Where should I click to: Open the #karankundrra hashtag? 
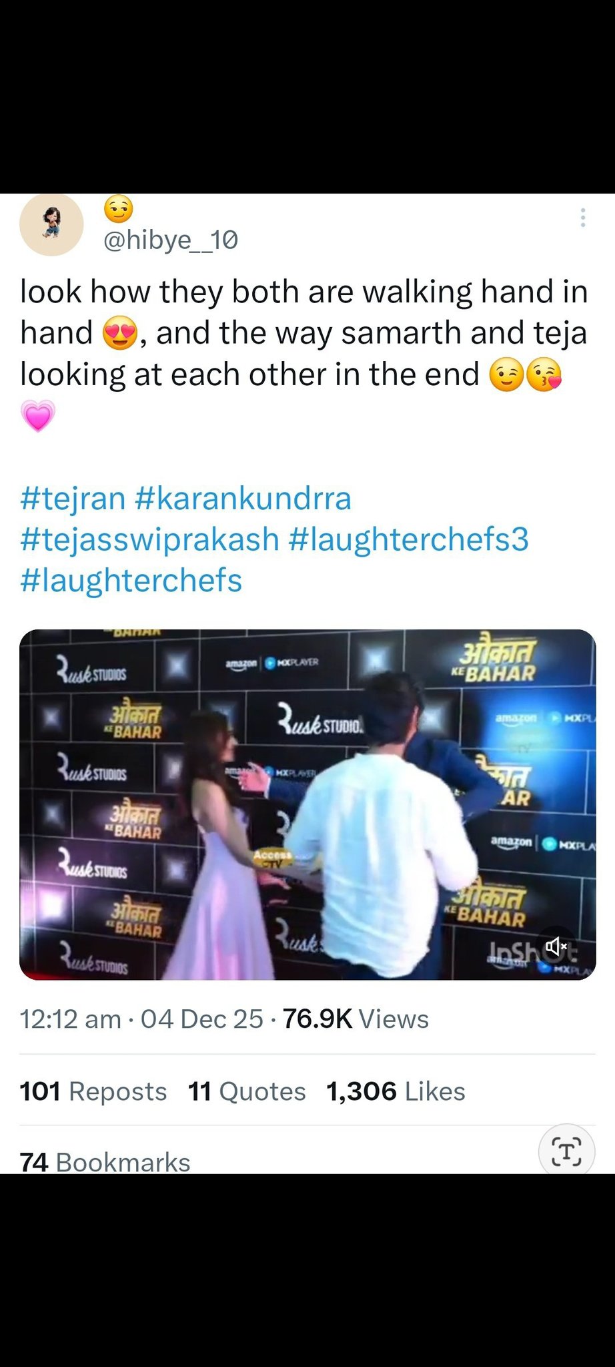pos(243,499)
